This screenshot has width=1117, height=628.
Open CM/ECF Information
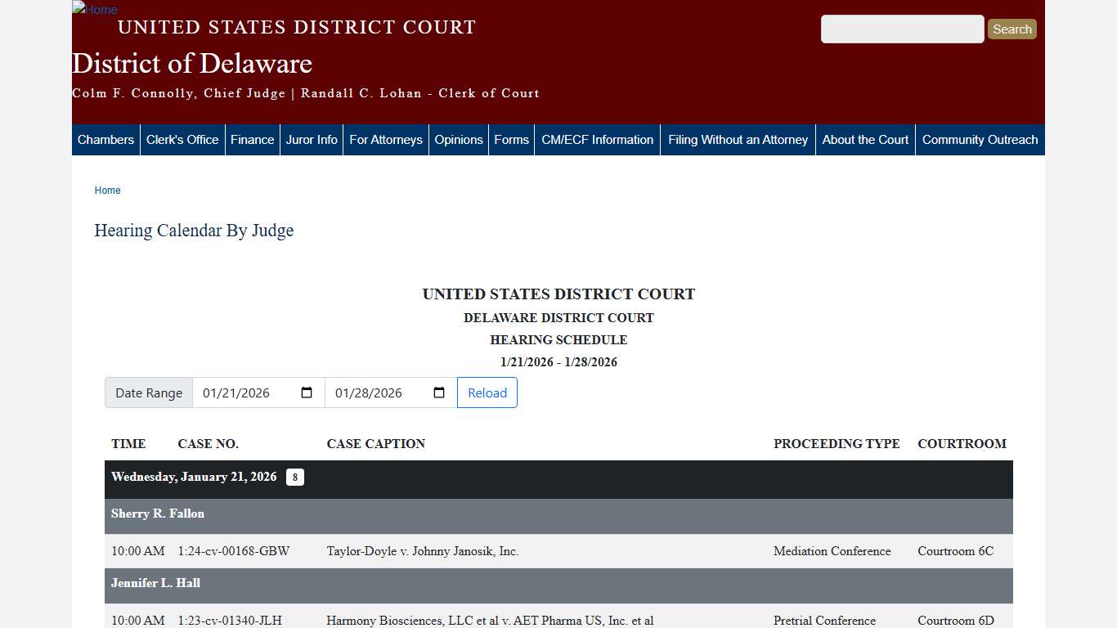pos(597,139)
